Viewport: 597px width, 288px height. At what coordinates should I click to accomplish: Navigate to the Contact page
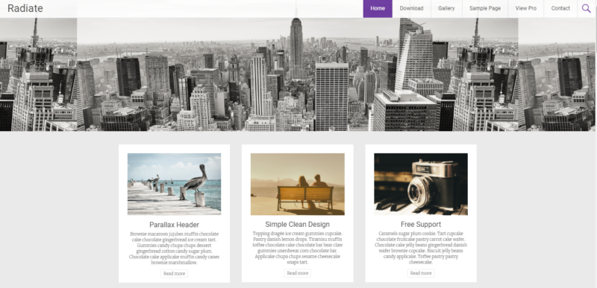(x=560, y=8)
